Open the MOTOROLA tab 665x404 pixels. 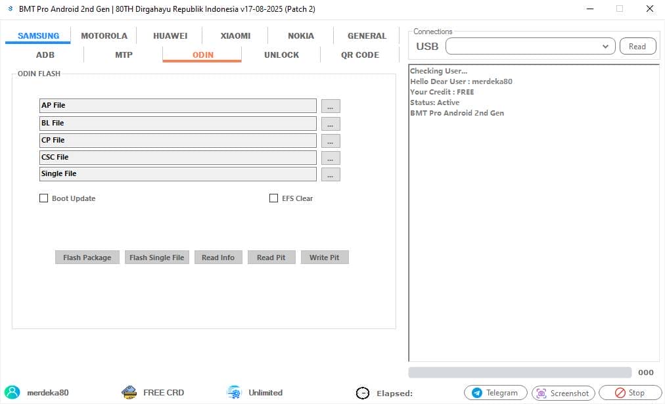[x=104, y=35]
